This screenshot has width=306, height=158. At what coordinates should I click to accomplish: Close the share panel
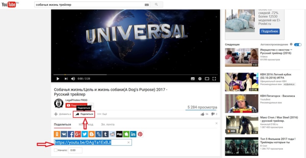216,123
